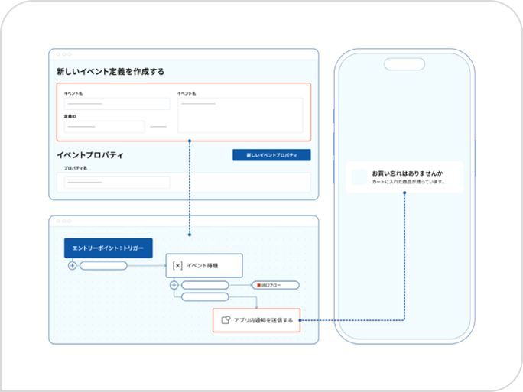The image size is (523, 392).
Task: Click the plus icon below イベント待機 node
Action: point(174,285)
